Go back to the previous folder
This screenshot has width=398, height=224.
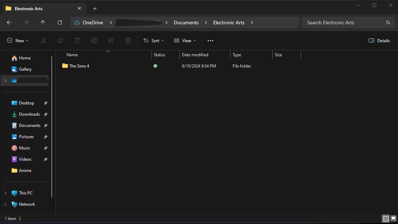point(9,23)
